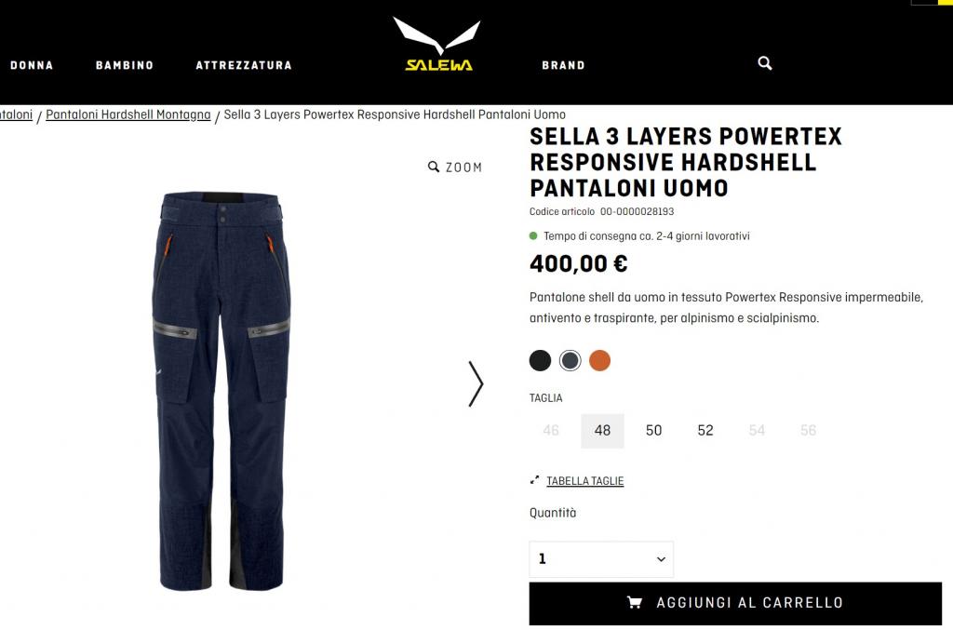Click the Salewa eagle logo
Viewport: 953px width, 630px height.
click(438, 44)
